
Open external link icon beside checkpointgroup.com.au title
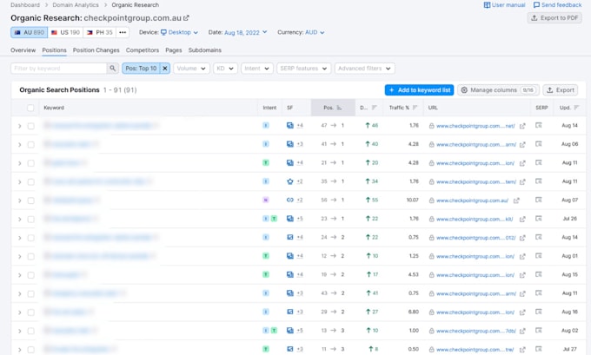pyautogui.click(x=186, y=17)
